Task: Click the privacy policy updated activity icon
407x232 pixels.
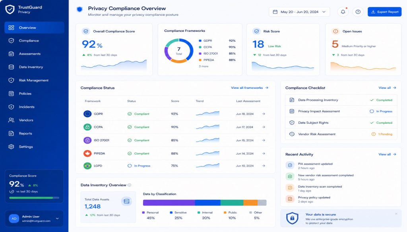Action: pos(290,199)
